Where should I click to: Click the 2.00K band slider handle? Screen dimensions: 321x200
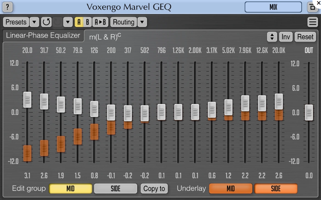[195, 112]
